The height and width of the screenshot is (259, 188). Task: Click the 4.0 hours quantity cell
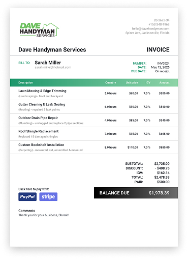[x=110, y=120]
